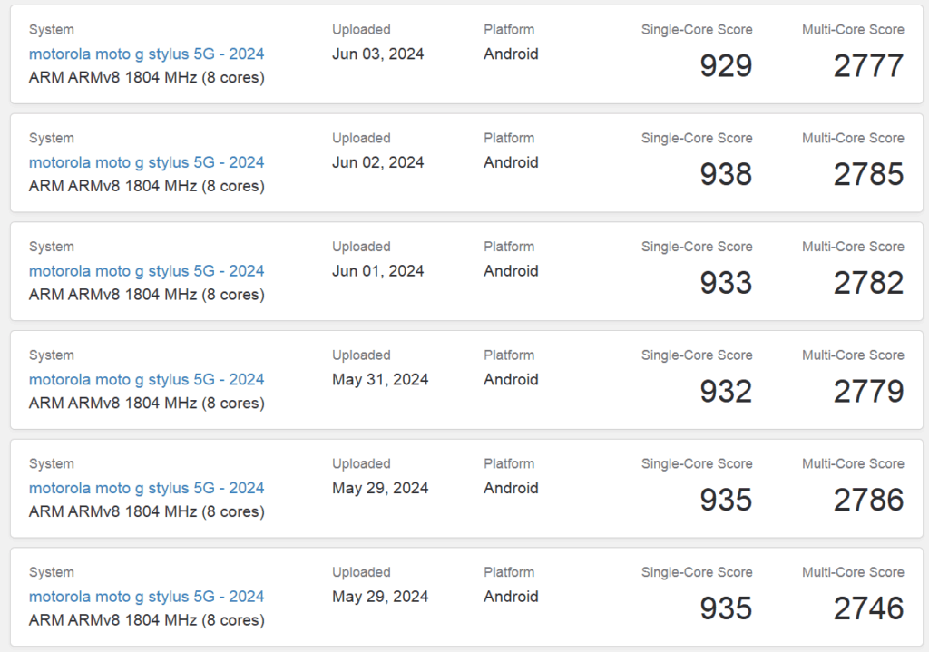Open the device link in the 2746 multi-core result
Screen dimensions: 929x652
(146, 597)
